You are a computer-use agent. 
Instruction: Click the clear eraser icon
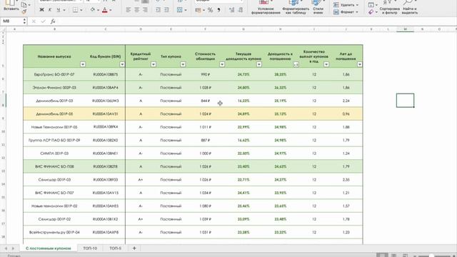coord(371,12)
